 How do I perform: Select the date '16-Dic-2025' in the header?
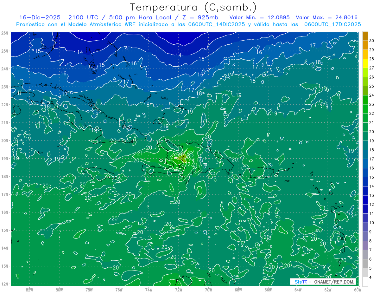coord(40,17)
